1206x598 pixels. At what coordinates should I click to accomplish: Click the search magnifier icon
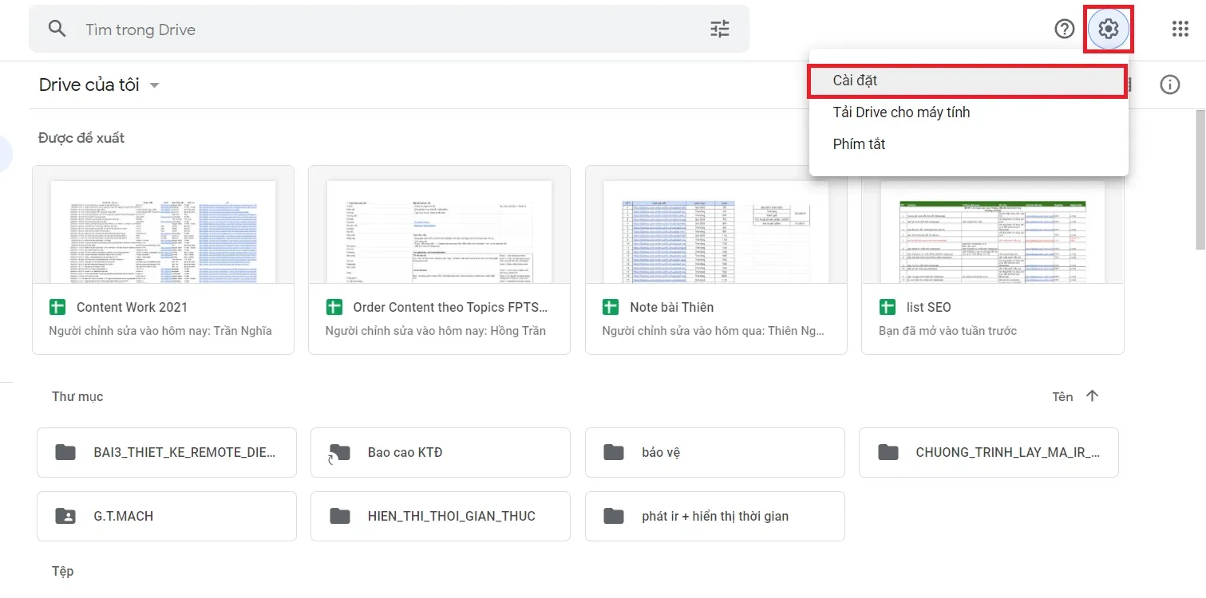pyautogui.click(x=57, y=29)
